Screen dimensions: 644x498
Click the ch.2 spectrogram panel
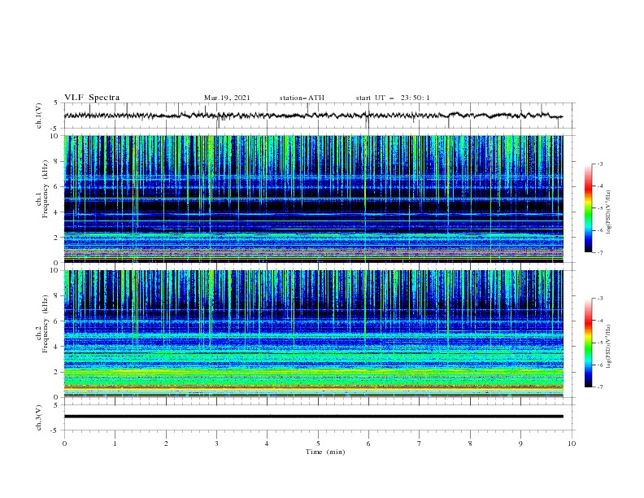pos(313,334)
